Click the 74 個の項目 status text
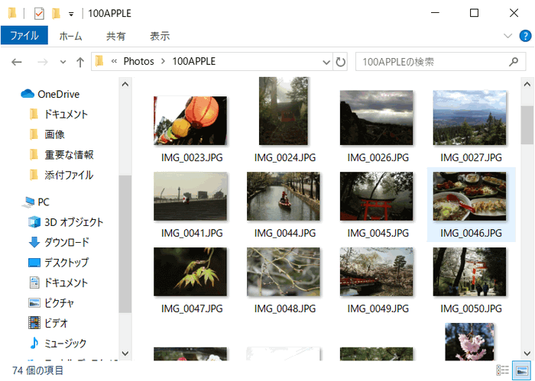The width and height of the screenshot is (535, 381). 37,370
